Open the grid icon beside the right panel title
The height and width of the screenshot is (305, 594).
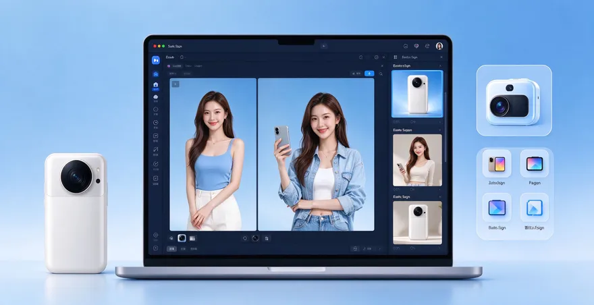pos(396,57)
